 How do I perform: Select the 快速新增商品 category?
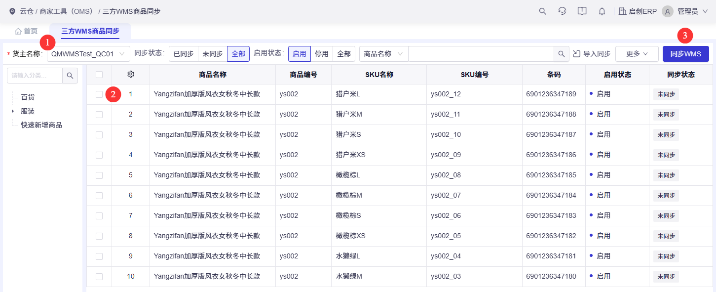point(41,125)
